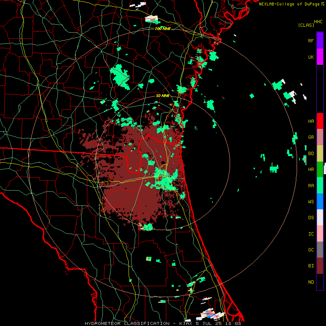
Task: Click the BI legend label
Action: coord(311,266)
